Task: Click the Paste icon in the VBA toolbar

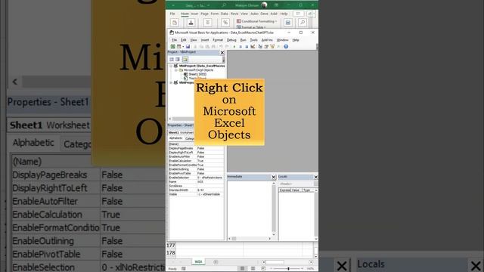Action: click(x=207, y=47)
